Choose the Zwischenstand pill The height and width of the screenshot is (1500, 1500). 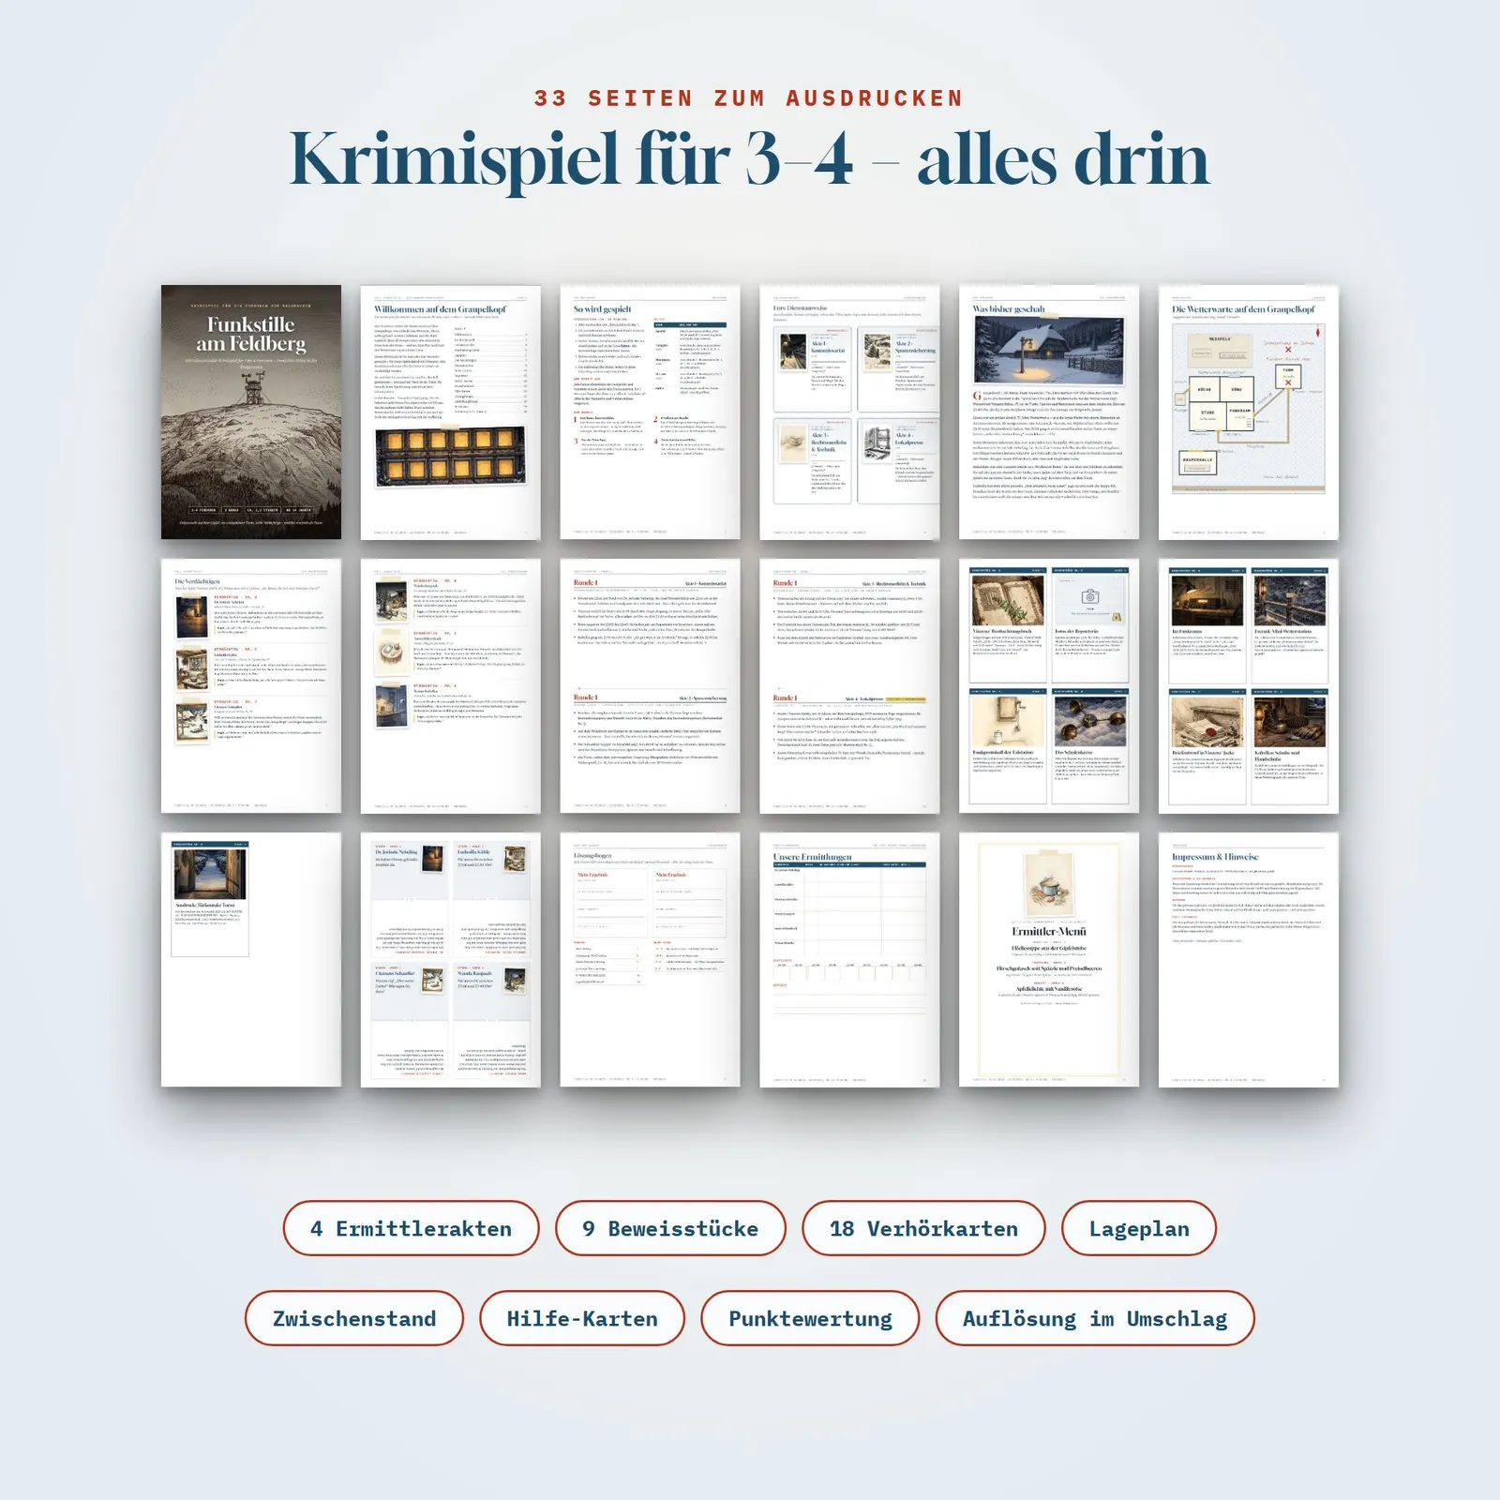click(354, 1318)
